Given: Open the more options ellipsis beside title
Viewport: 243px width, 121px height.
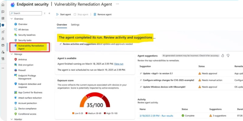Looking at the screenshot, I should point(118,4).
